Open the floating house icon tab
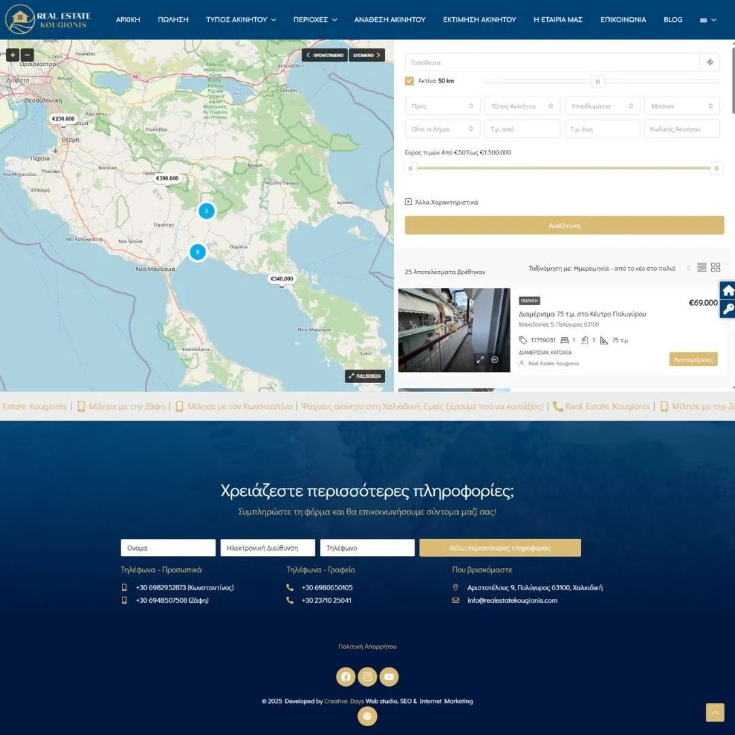The width and height of the screenshot is (735, 735). [x=728, y=291]
